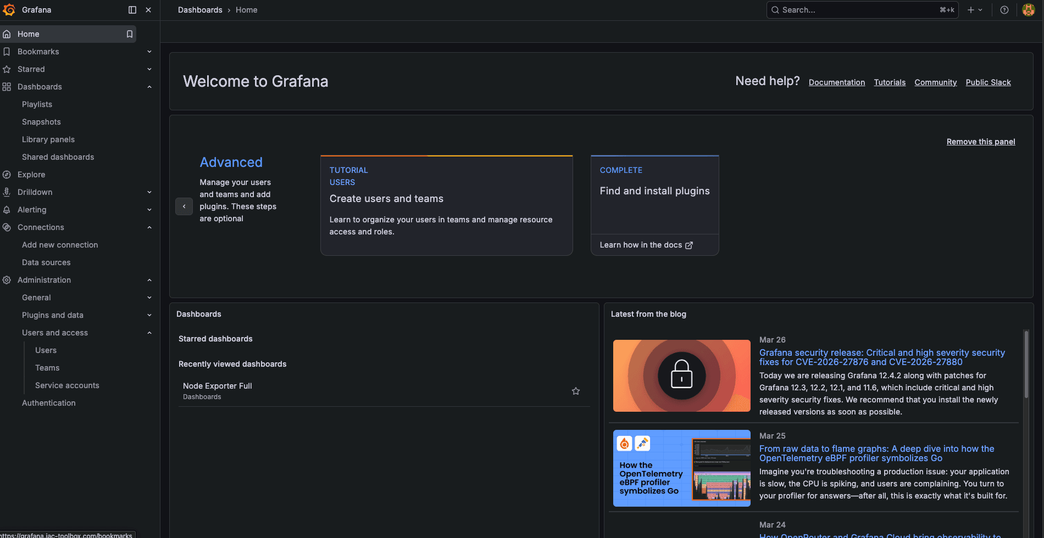Click the eBPF profiler blog thumbnail
This screenshot has width=1044, height=538.
pos(682,468)
